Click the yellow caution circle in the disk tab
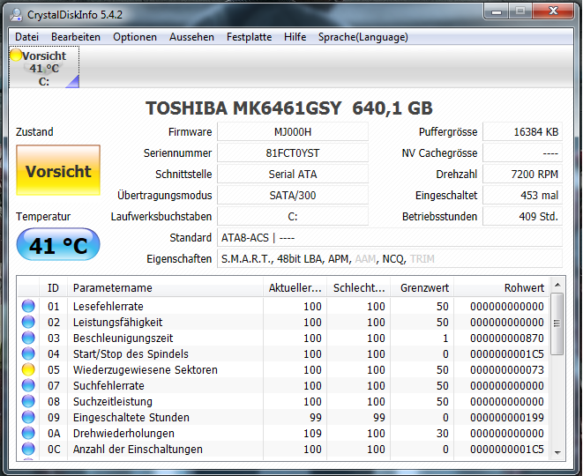583x476 pixels. pos(16,55)
